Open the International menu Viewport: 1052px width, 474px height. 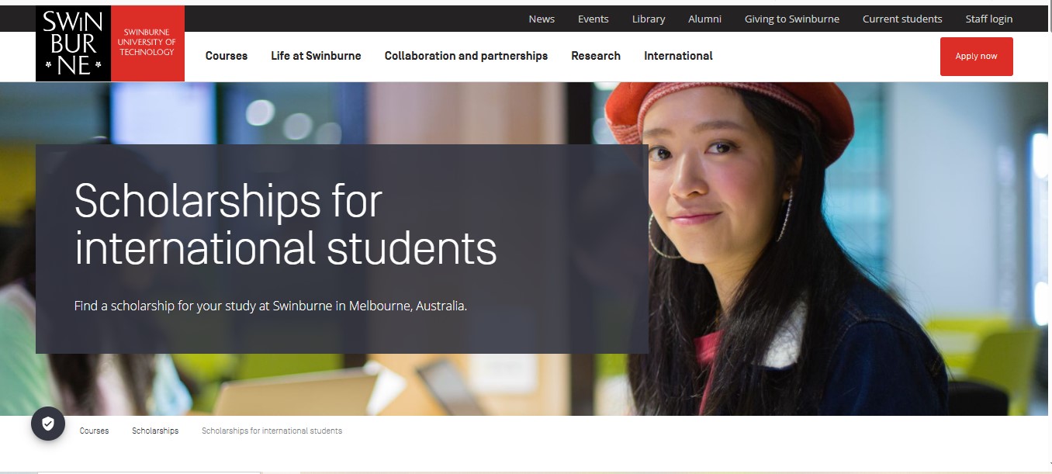point(678,55)
